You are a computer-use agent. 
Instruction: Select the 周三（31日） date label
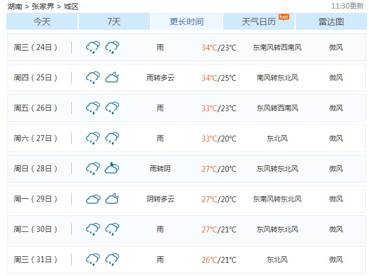(35, 260)
